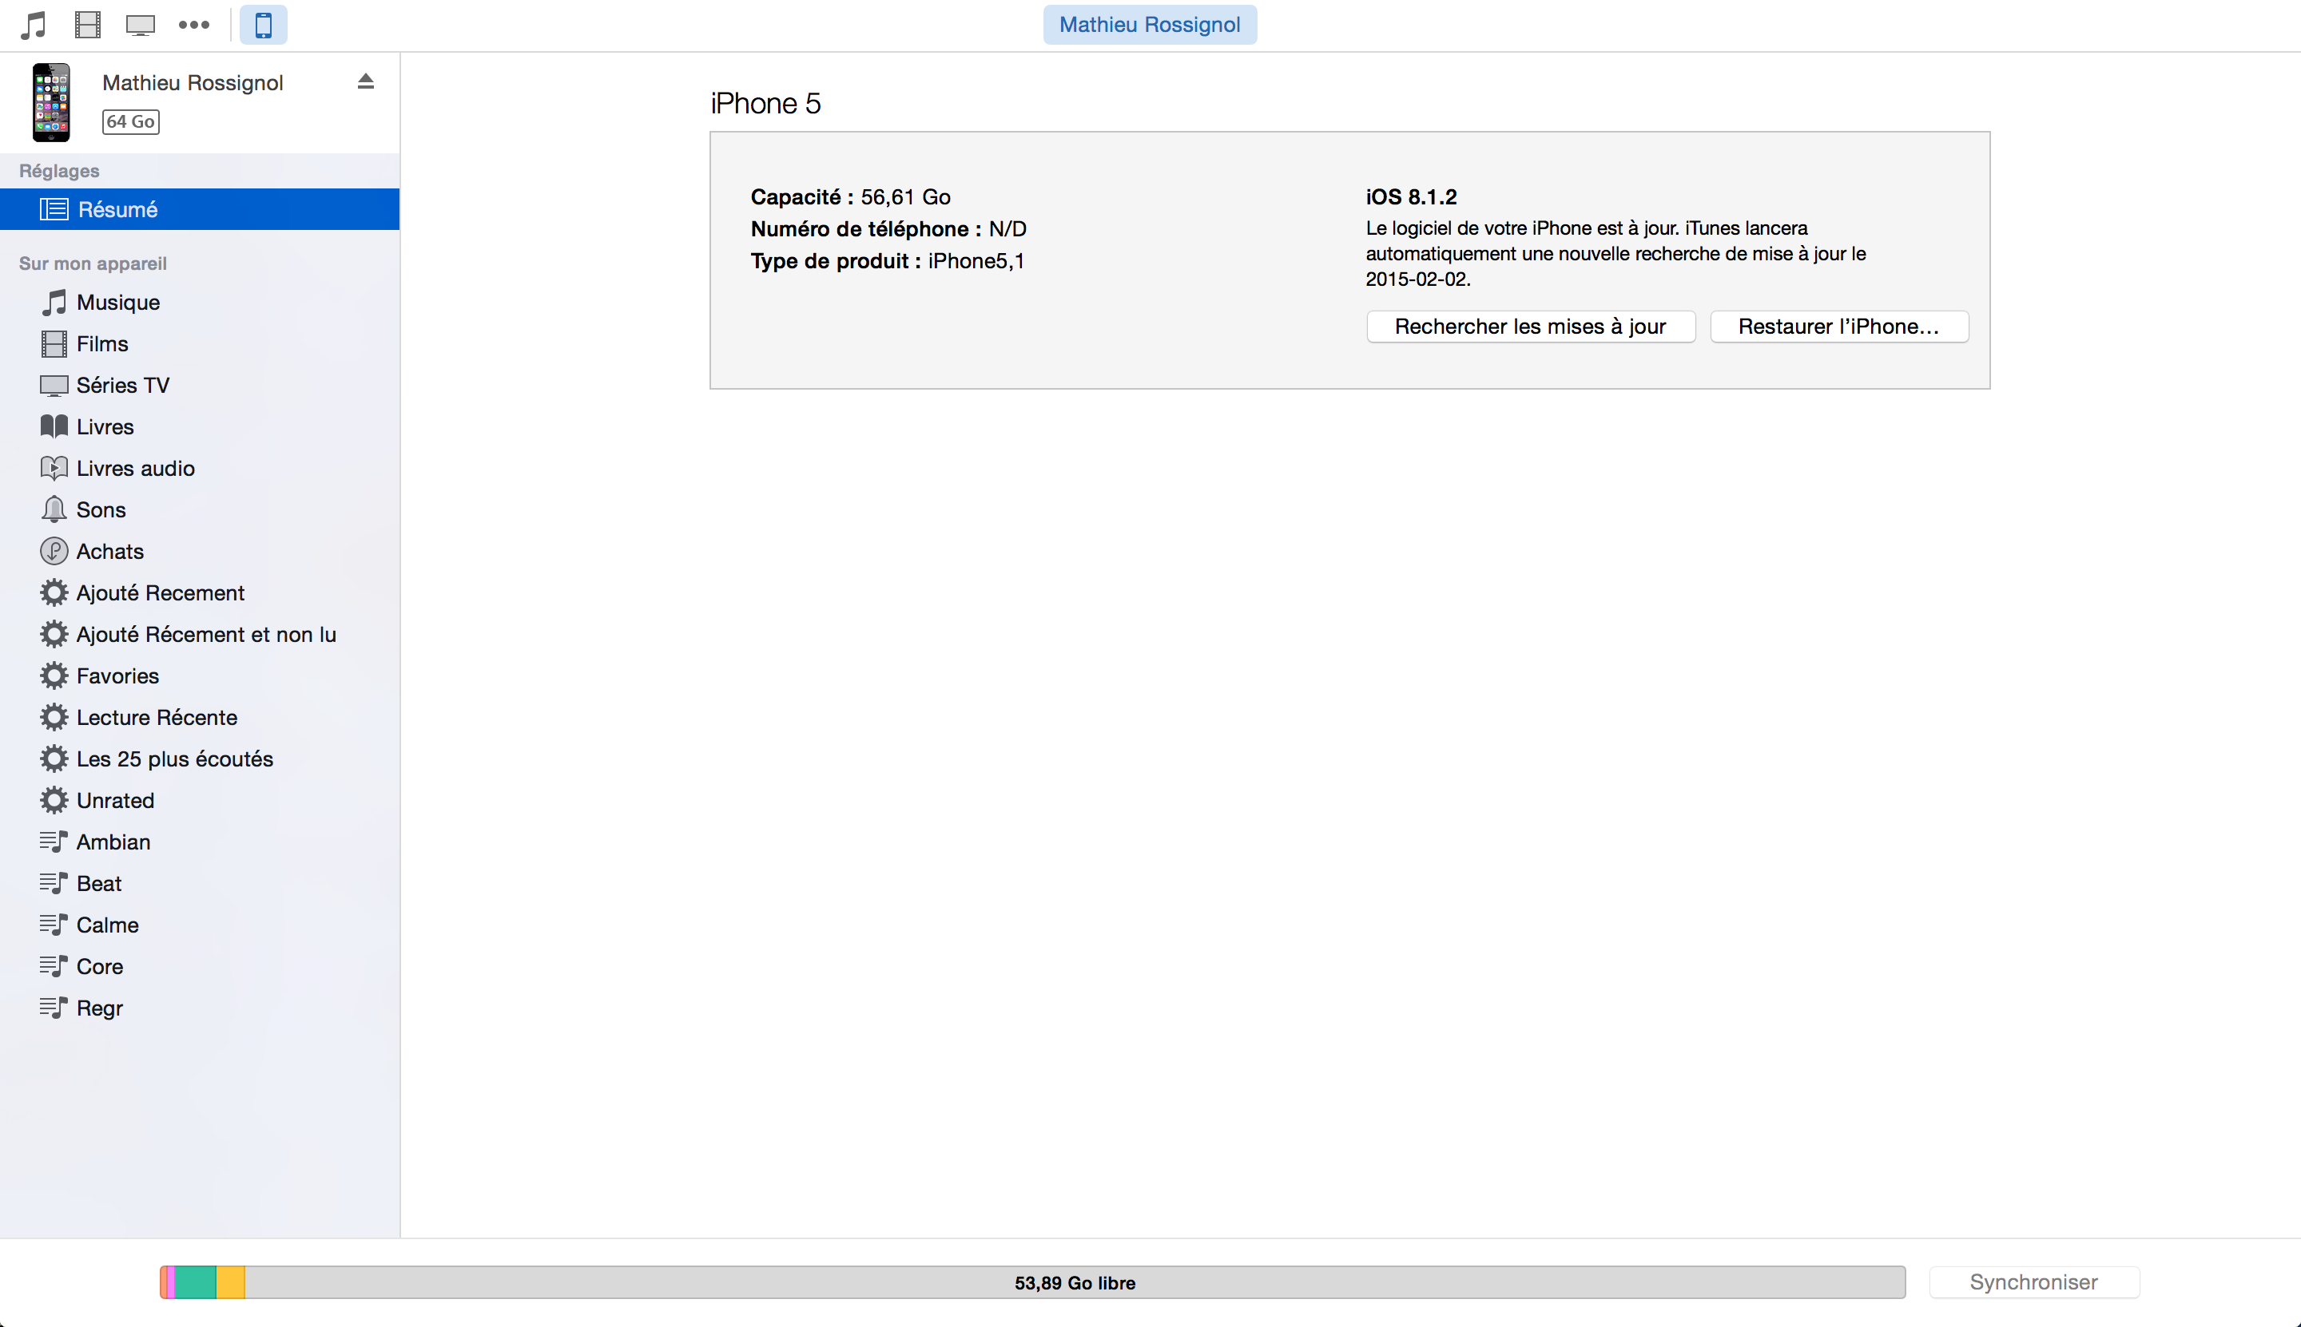The height and width of the screenshot is (1327, 2301).
Task: Click the 53,89 Go libre free space
Action: point(1075,1283)
